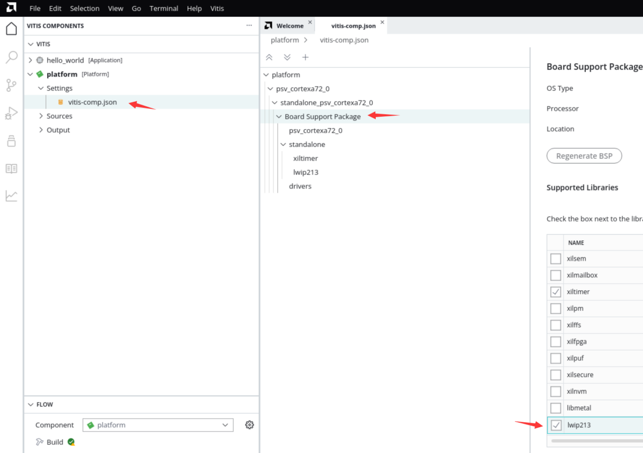
Task: Collapse all nodes in the settings tree toolbar
Action: (269, 58)
